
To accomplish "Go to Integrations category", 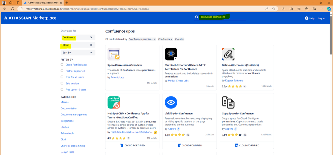I will click(x=67, y=121).
